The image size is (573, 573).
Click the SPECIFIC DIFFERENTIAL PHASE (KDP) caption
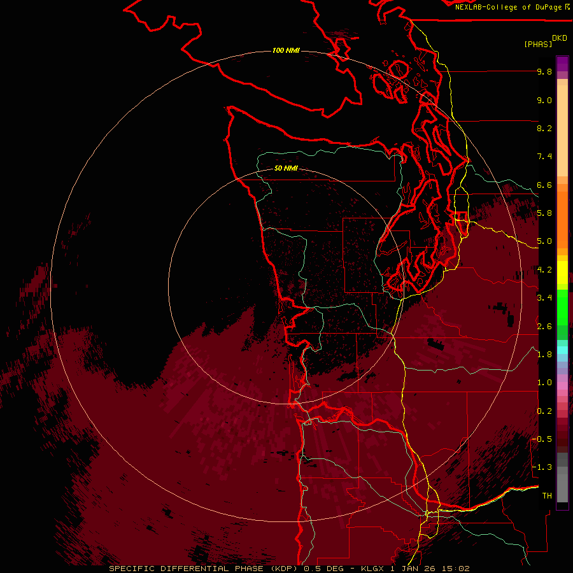coord(203,569)
